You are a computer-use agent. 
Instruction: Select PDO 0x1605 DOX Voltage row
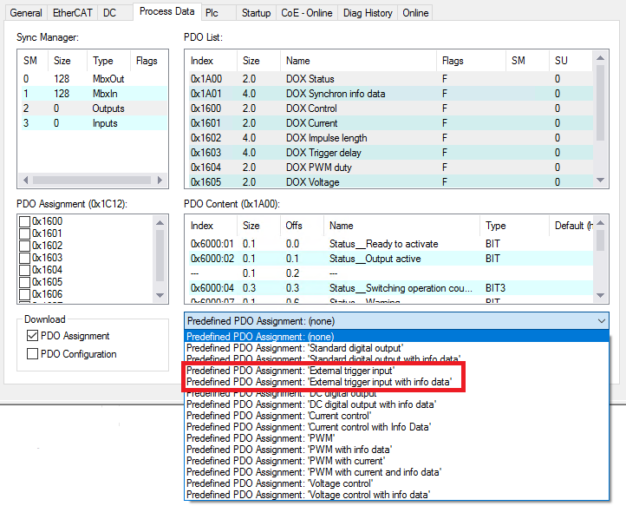pyautogui.click(x=389, y=182)
